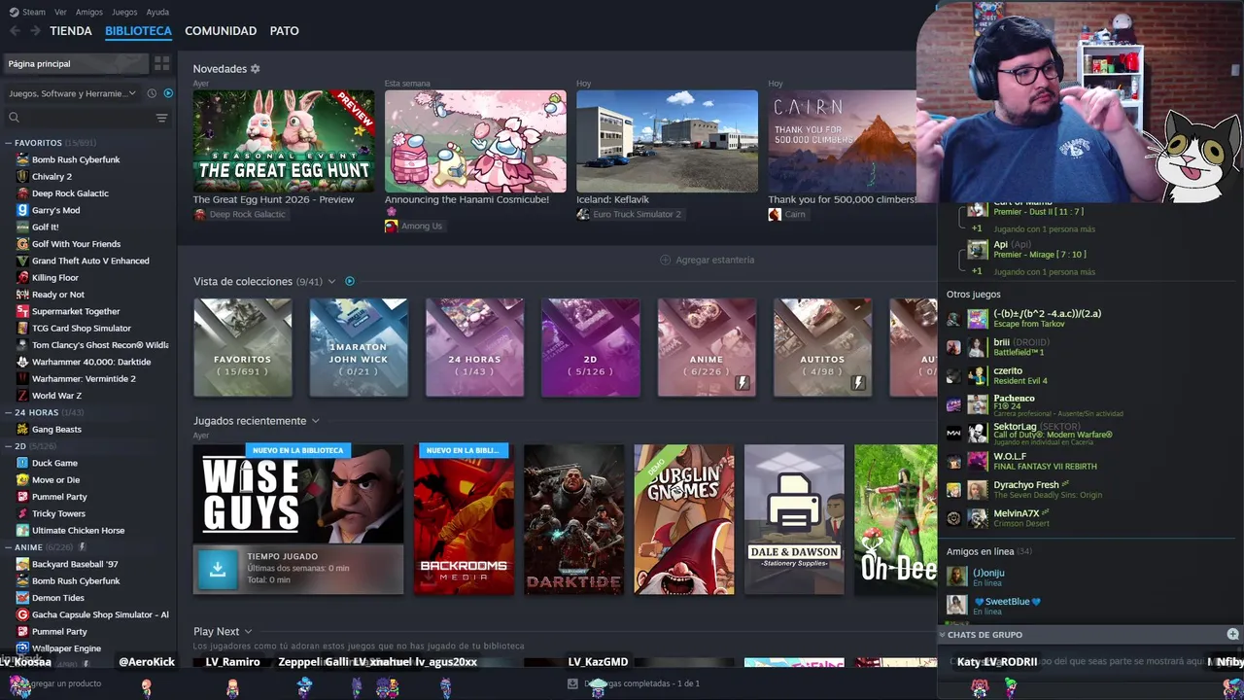This screenshot has height=700, width=1244.
Task: Click the Wise Guys download button
Action: [218, 569]
